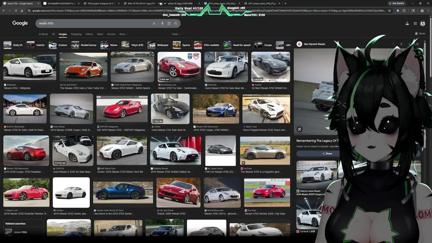This screenshot has height=243, width=432.
Task: Close the image preview panel
Action: click(417, 44)
